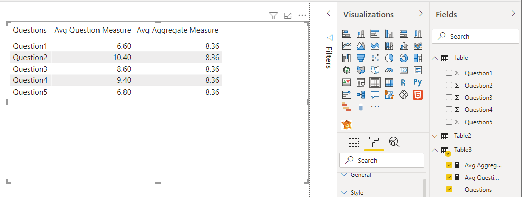Choose the HTML5 custom visual

click(418, 95)
